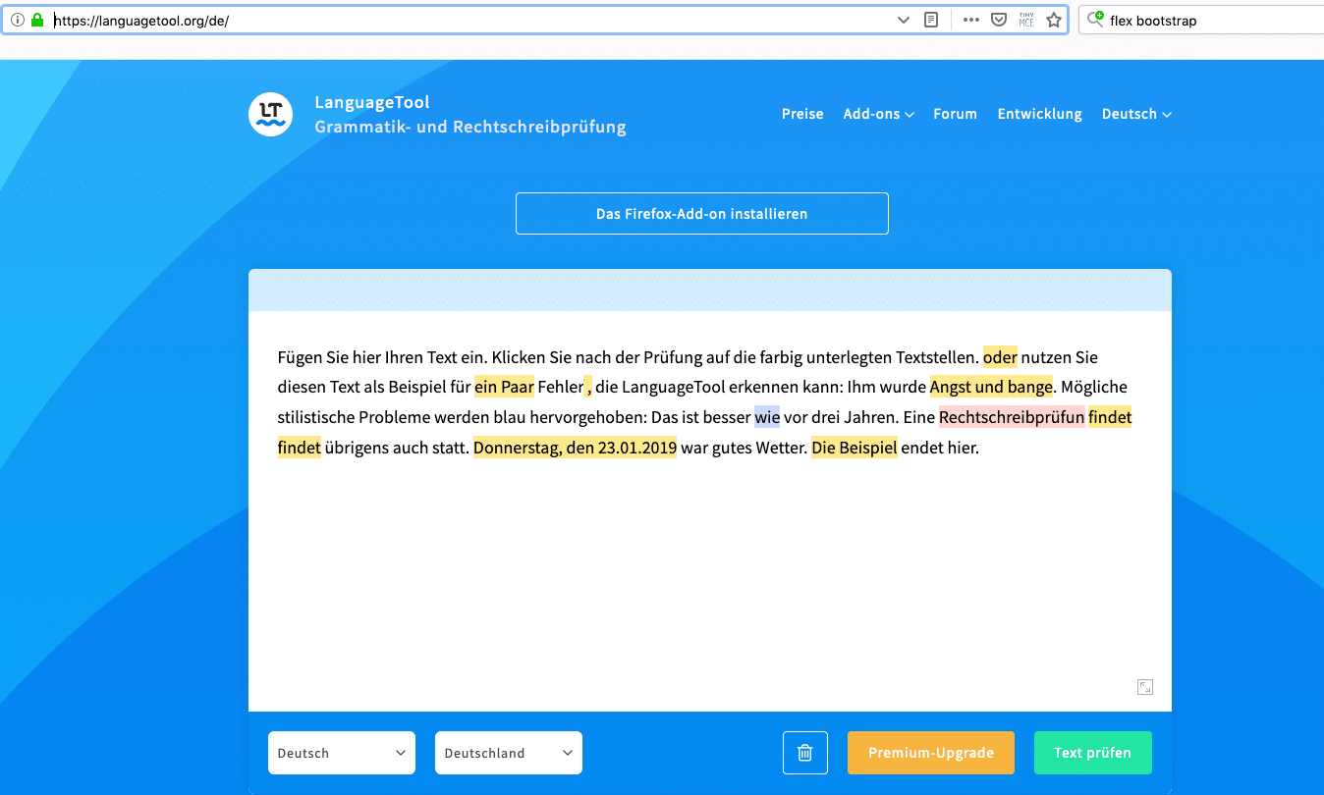The height and width of the screenshot is (795, 1324).
Task: Click the LanguageTool title link
Action: pos(372,102)
